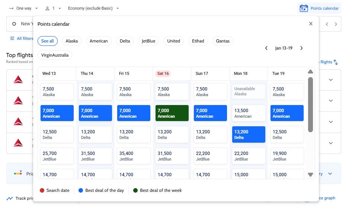Click the One way arrow icon
This screenshot has height=209, width=352.
pyautogui.click(x=11, y=9)
